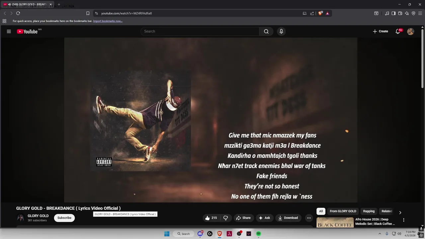Focus the YouTube search field
This screenshot has width=425, height=239.
tap(200, 31)
